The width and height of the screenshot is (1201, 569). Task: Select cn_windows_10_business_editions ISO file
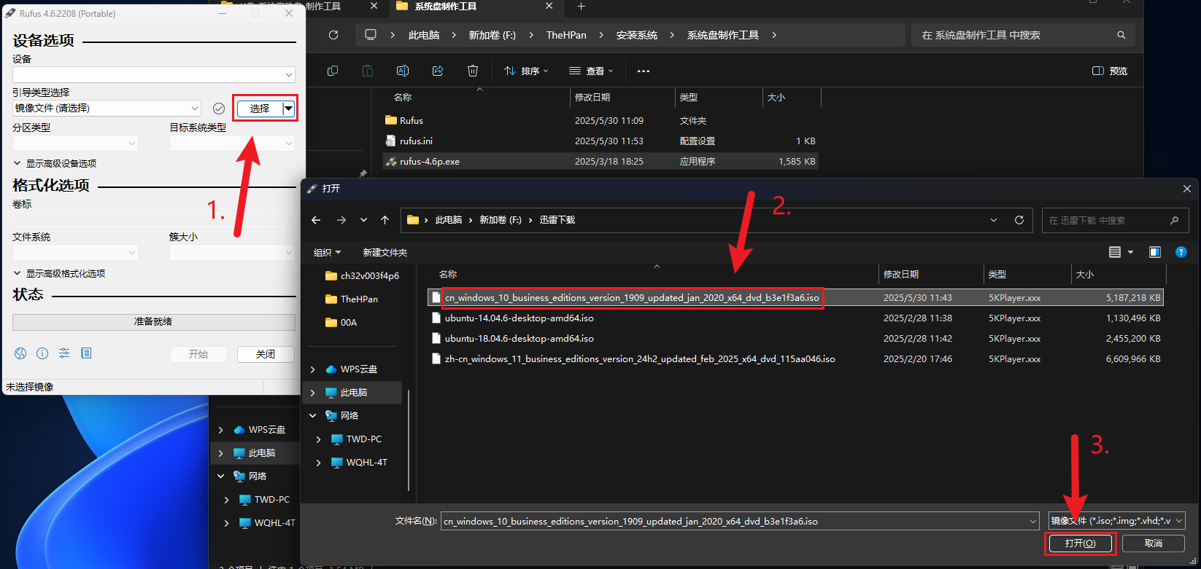point(795,298)
